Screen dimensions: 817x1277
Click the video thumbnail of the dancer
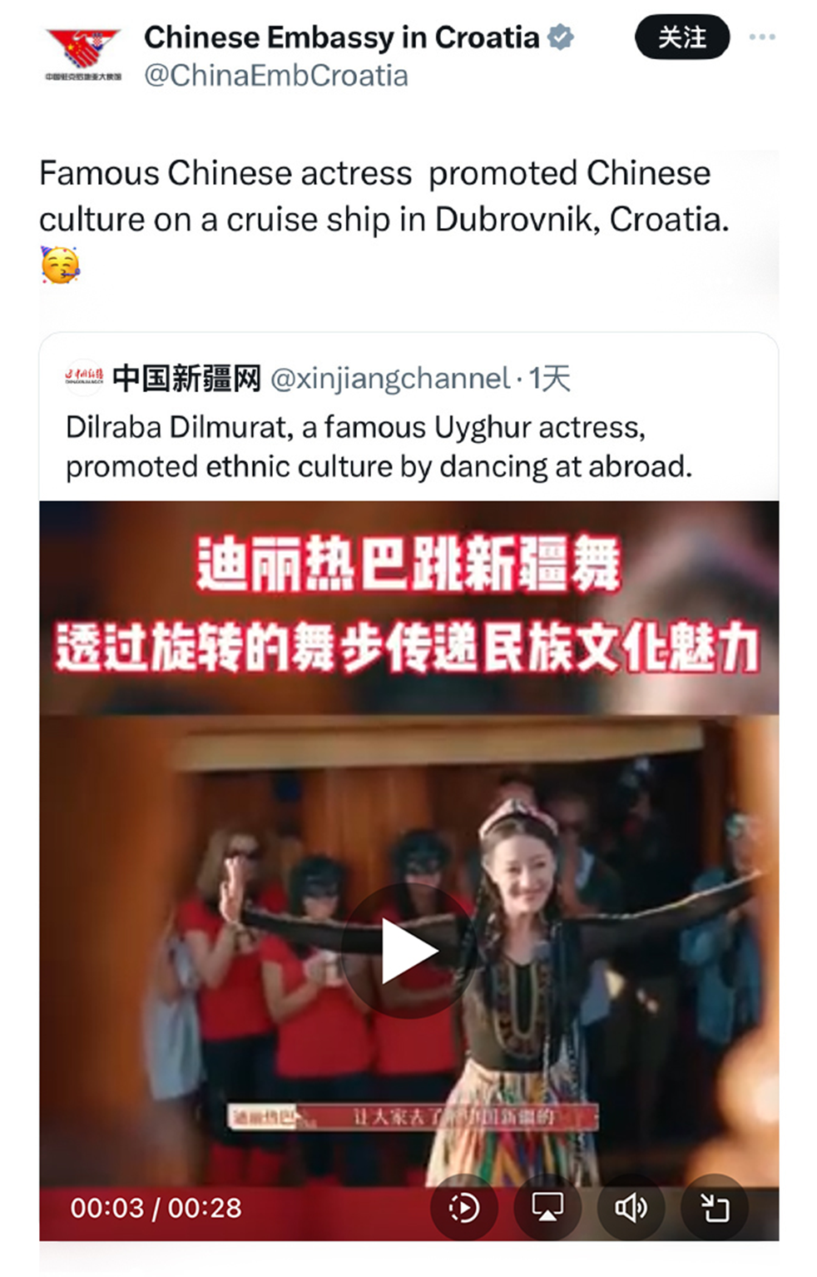408,870
